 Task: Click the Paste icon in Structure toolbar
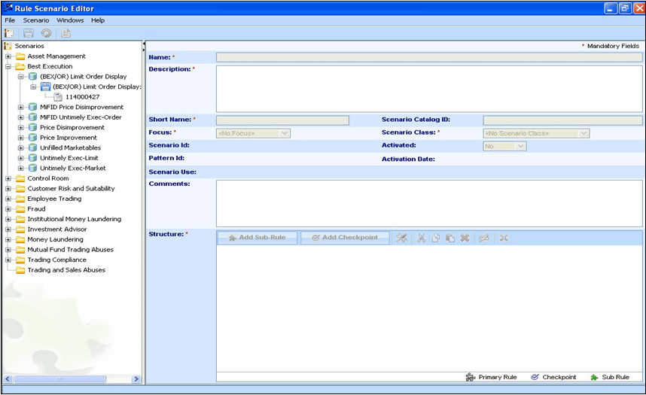point(450,238)
